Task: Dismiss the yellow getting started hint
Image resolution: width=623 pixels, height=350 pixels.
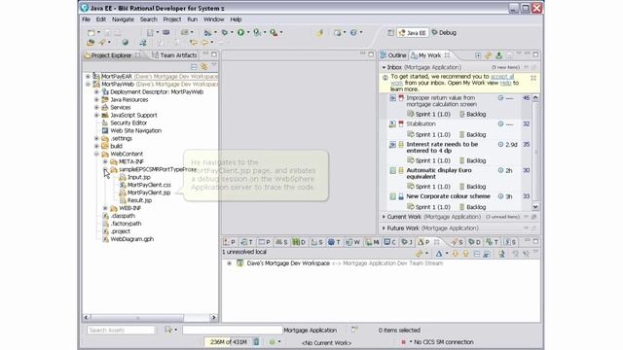Action: [x=533, y=78]
